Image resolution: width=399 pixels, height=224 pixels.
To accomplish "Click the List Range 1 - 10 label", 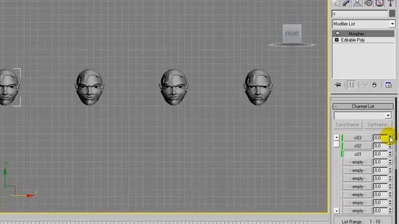I will [x=361, y=222].
